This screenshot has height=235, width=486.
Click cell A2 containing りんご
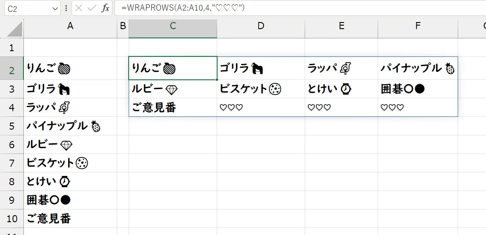pos(70,68)
